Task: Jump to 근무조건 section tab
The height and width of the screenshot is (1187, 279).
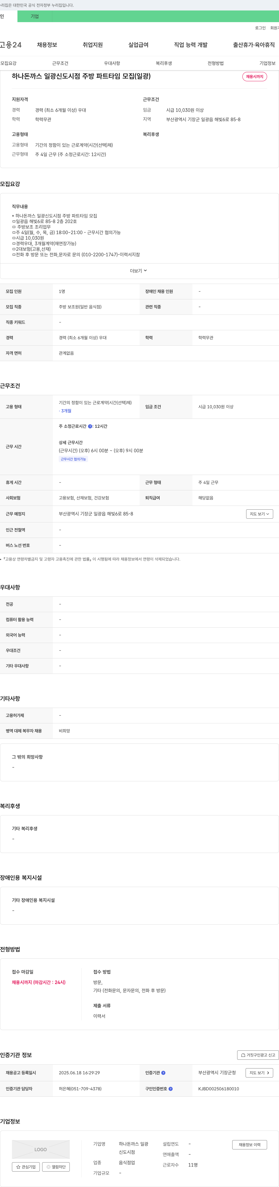Action: pos(60,63)
